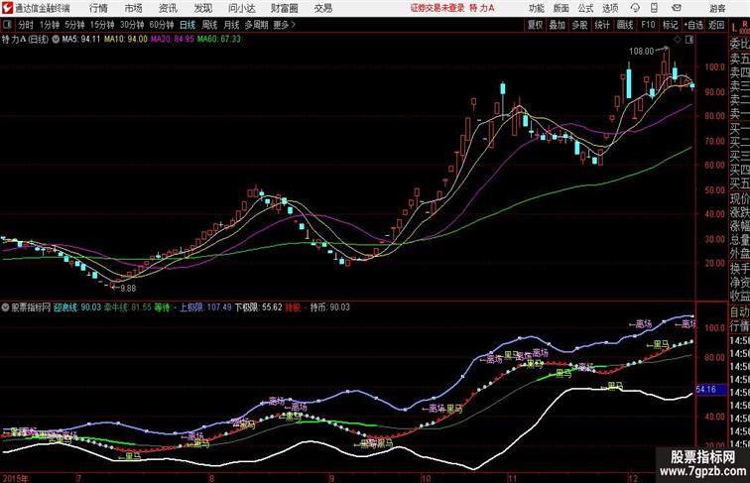Click the 游客 user label
Viewport: 750px width, 483px height.
click(x=717, y=8)
